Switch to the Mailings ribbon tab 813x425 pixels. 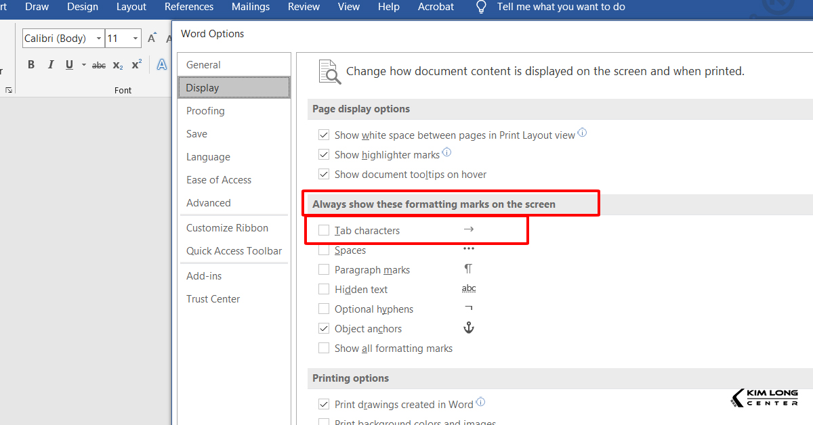tap(250, 7)
